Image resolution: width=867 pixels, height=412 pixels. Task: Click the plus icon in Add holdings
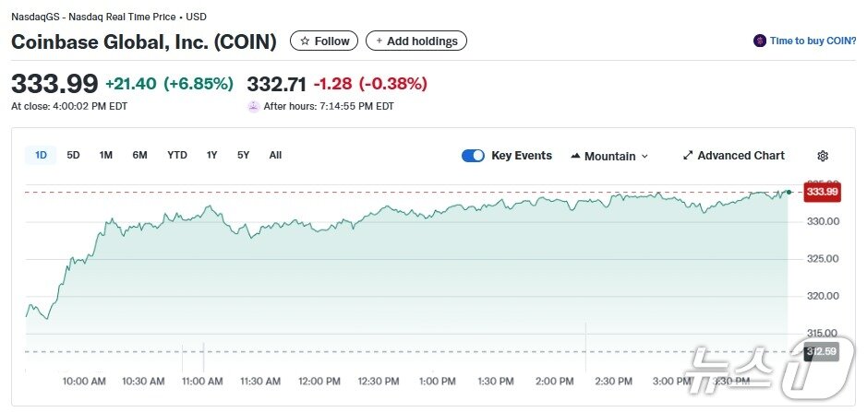click(x=379, y=41)
